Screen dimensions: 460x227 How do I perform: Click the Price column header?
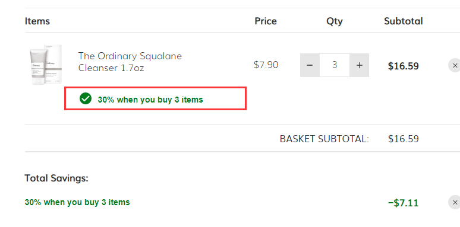(x=266, y=21)
